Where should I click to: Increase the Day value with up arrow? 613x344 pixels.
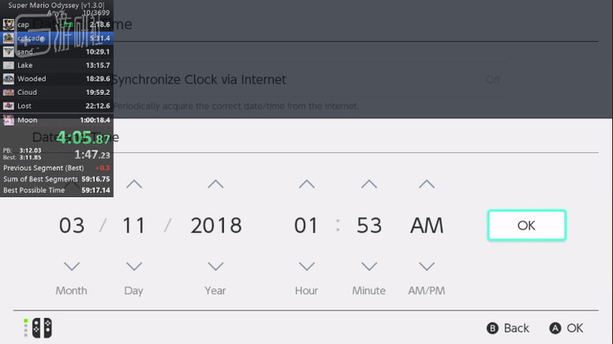tap(133, 185)
